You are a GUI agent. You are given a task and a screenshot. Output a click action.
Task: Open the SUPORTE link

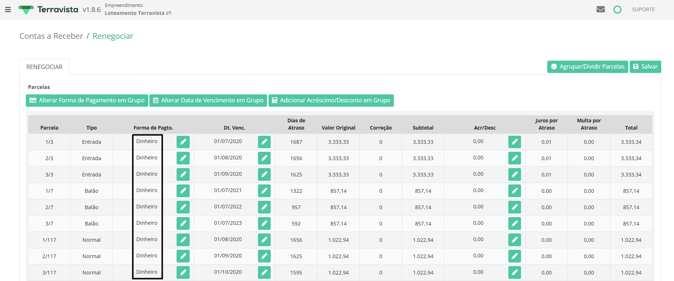(643, 9)
